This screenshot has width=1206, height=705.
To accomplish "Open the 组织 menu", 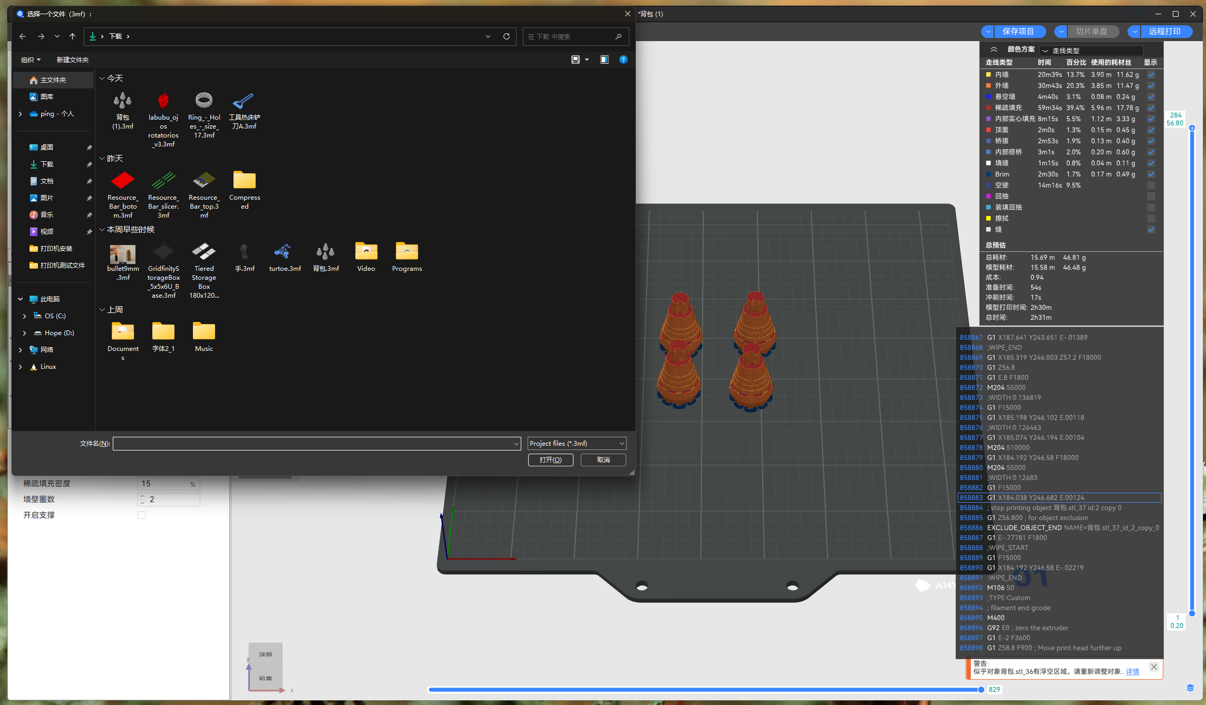I will coord(31,60).
